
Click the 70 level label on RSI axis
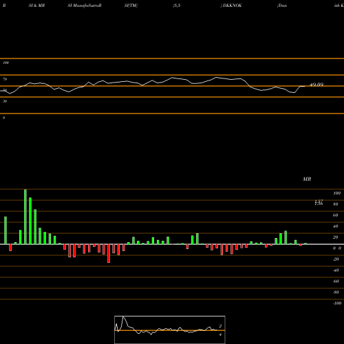5,79
